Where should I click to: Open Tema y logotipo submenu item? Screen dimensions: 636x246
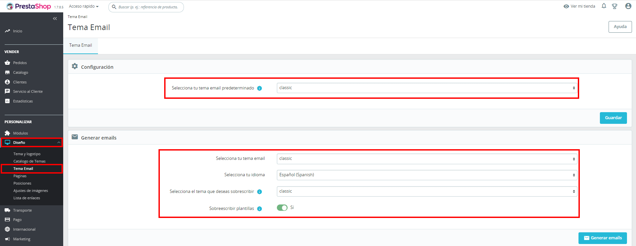pyautogui.click(x=27, y=154)
